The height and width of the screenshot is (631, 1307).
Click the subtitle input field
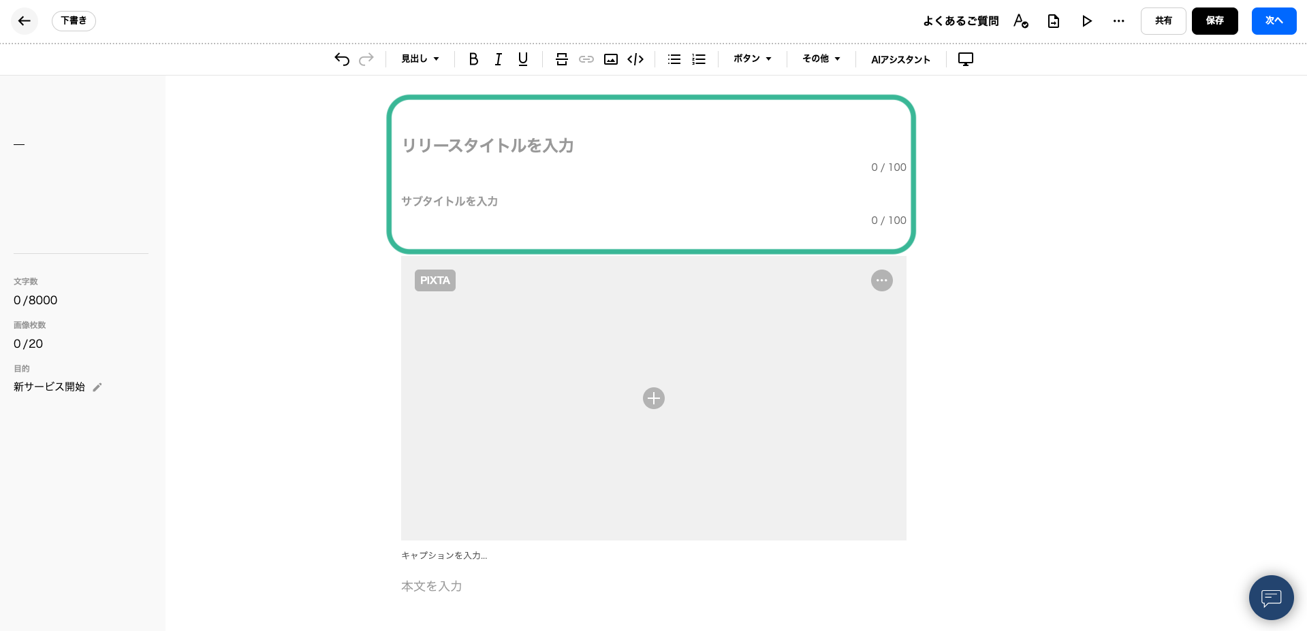coord(653,201)
